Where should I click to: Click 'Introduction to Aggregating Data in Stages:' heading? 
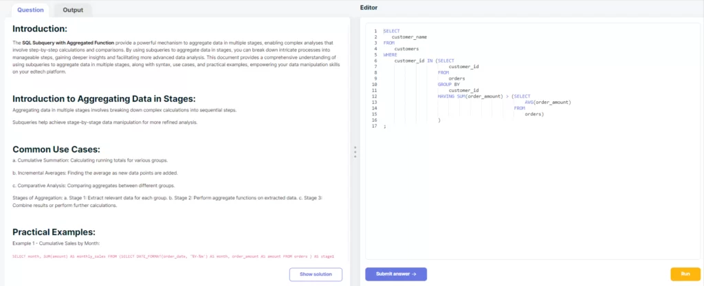(104, 99)
